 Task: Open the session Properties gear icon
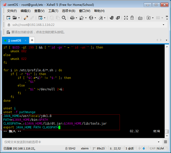click(x=40, y=18)
